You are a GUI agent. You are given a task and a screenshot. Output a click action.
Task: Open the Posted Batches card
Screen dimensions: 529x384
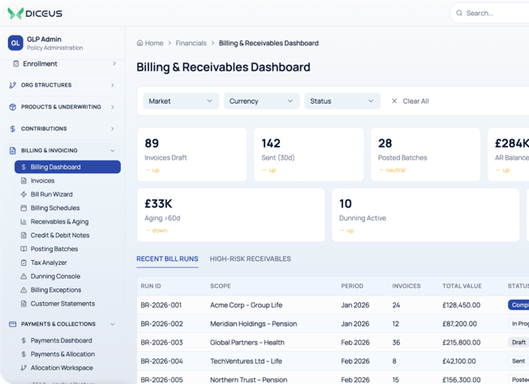(425, 155)
